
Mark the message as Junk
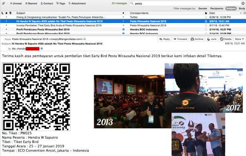pos(212,39)
